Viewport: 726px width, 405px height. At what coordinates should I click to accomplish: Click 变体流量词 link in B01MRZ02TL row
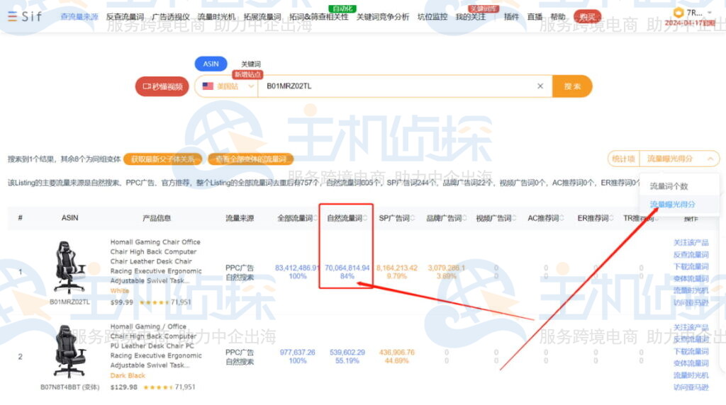pyautogui.click(x=691, y=278)
